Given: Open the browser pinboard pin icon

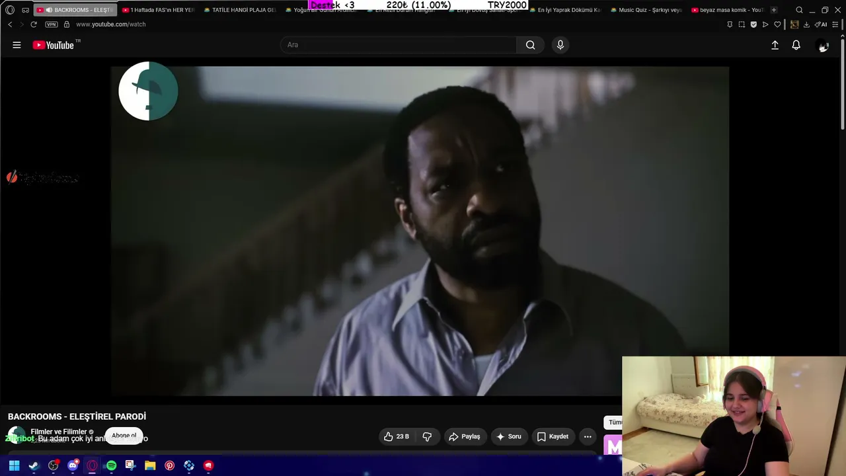Looking at the screenshot, I should [730, 24].
